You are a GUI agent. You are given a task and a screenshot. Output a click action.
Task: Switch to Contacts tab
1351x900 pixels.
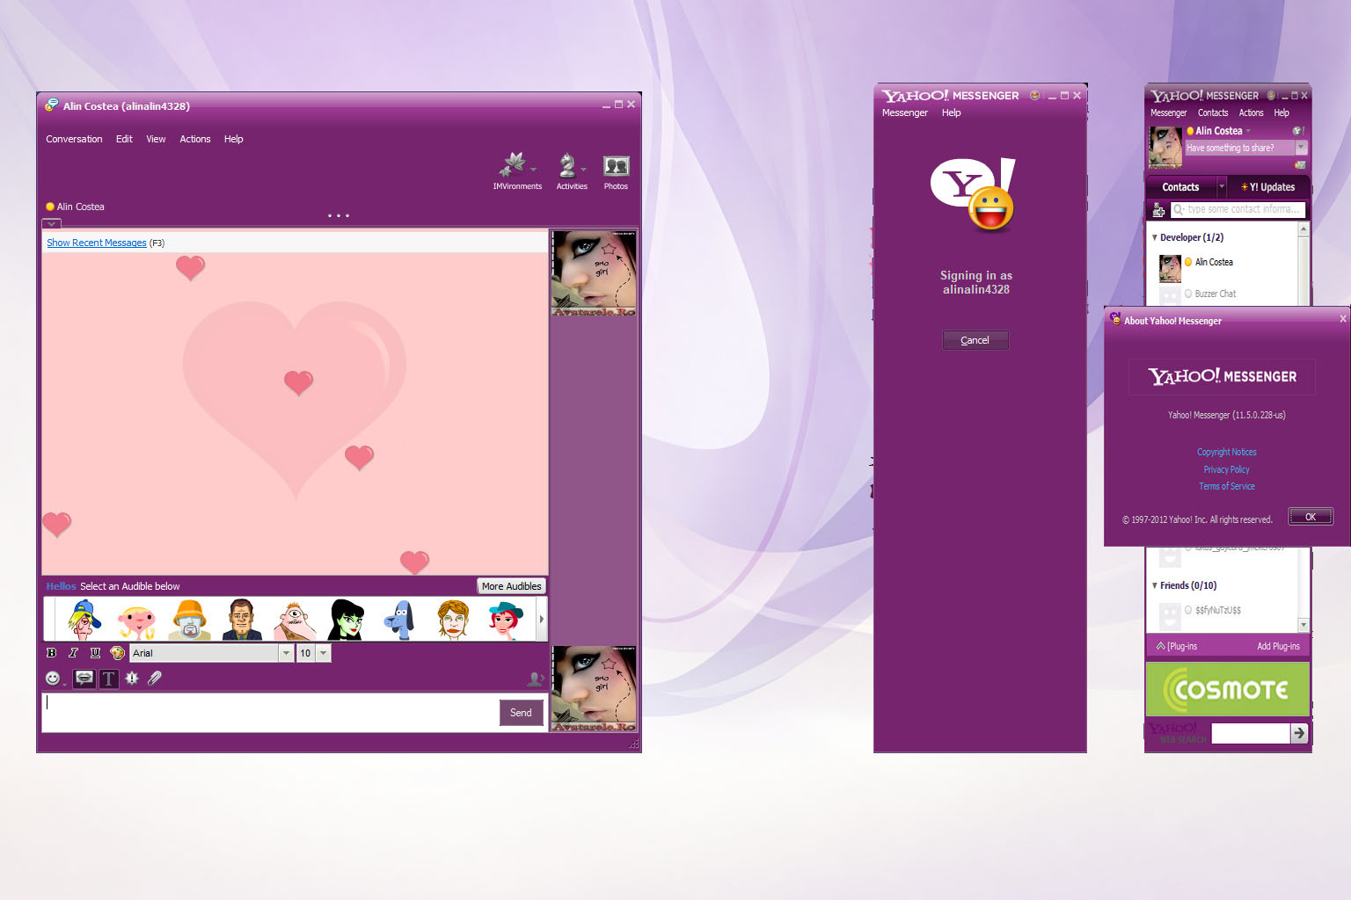pos(1180,187)
